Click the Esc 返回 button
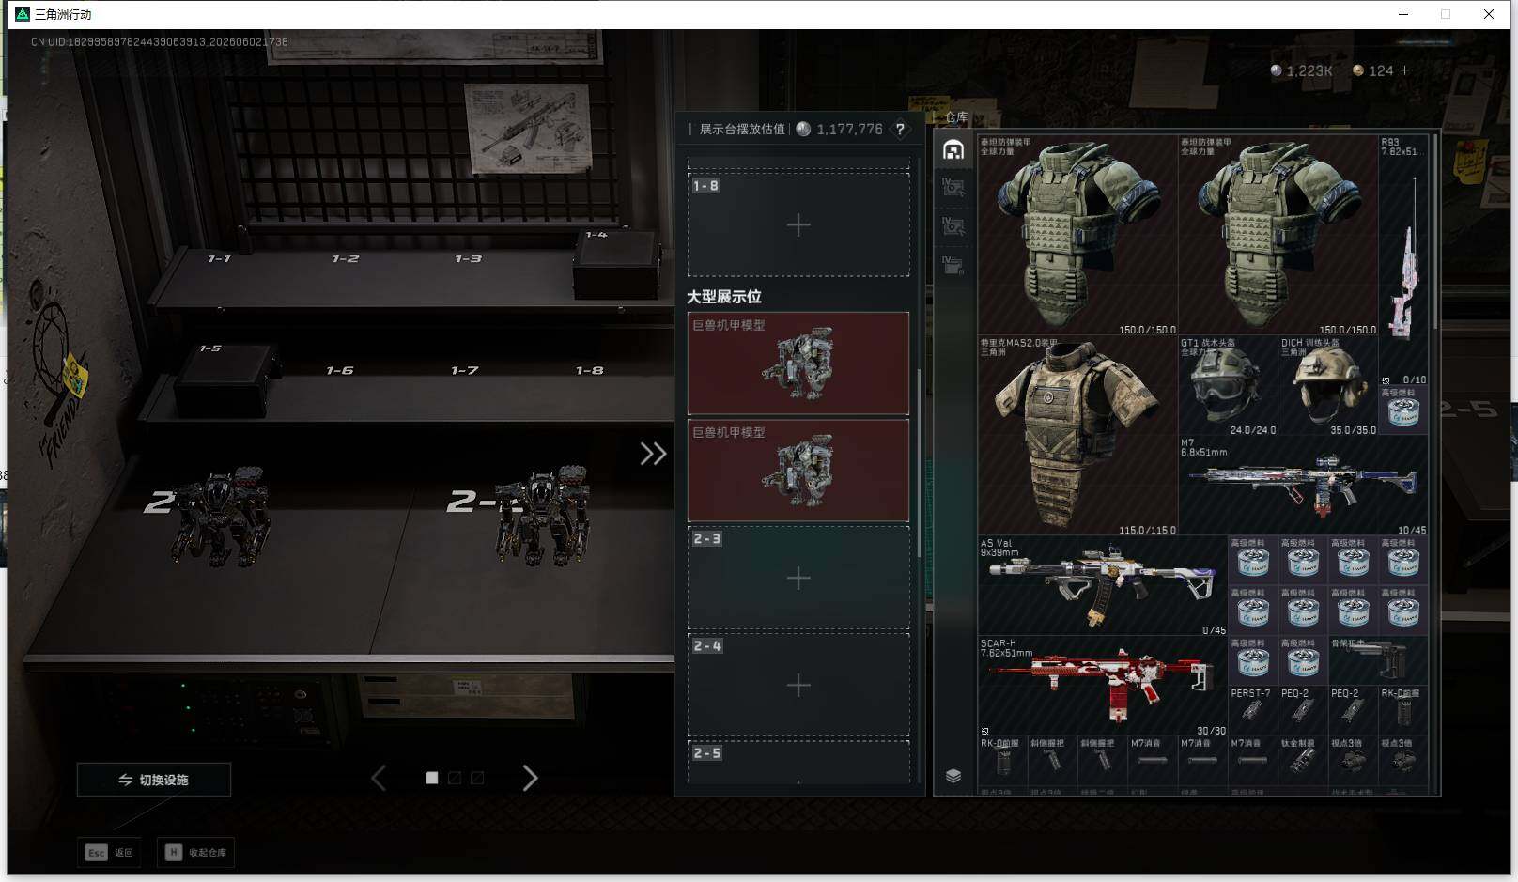Screen dimensions: 1518x882 110,853
